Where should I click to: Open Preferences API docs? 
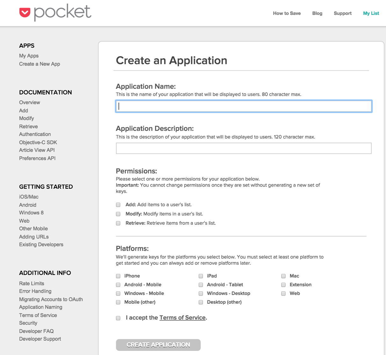37,158
